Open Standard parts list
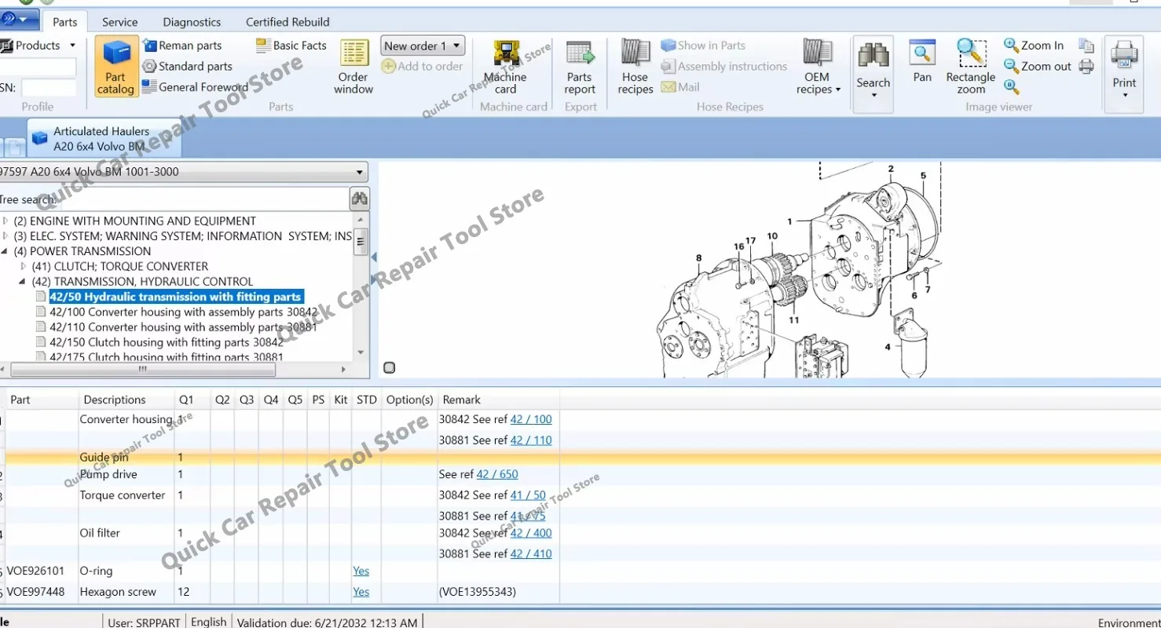Screen dimensions: 1161x628 click(x=187, y=67)
